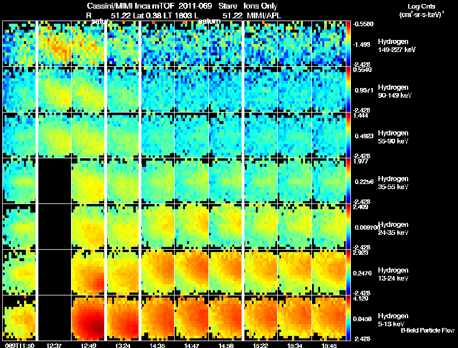Image resolution: width=458 pixels, height=348 pixels.
Task: Click the Ions Only text in title
Action: click(260, 6)
